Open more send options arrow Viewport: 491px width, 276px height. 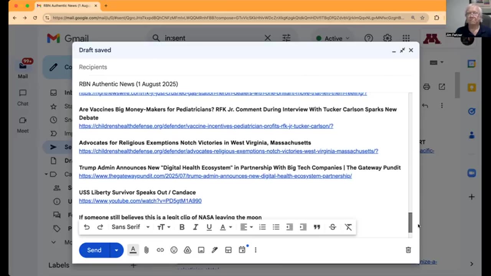point(117,250)
